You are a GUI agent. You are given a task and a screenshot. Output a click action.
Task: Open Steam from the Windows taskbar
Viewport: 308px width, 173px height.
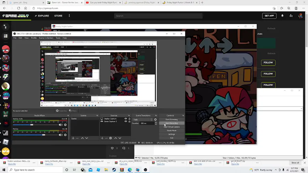114,170
